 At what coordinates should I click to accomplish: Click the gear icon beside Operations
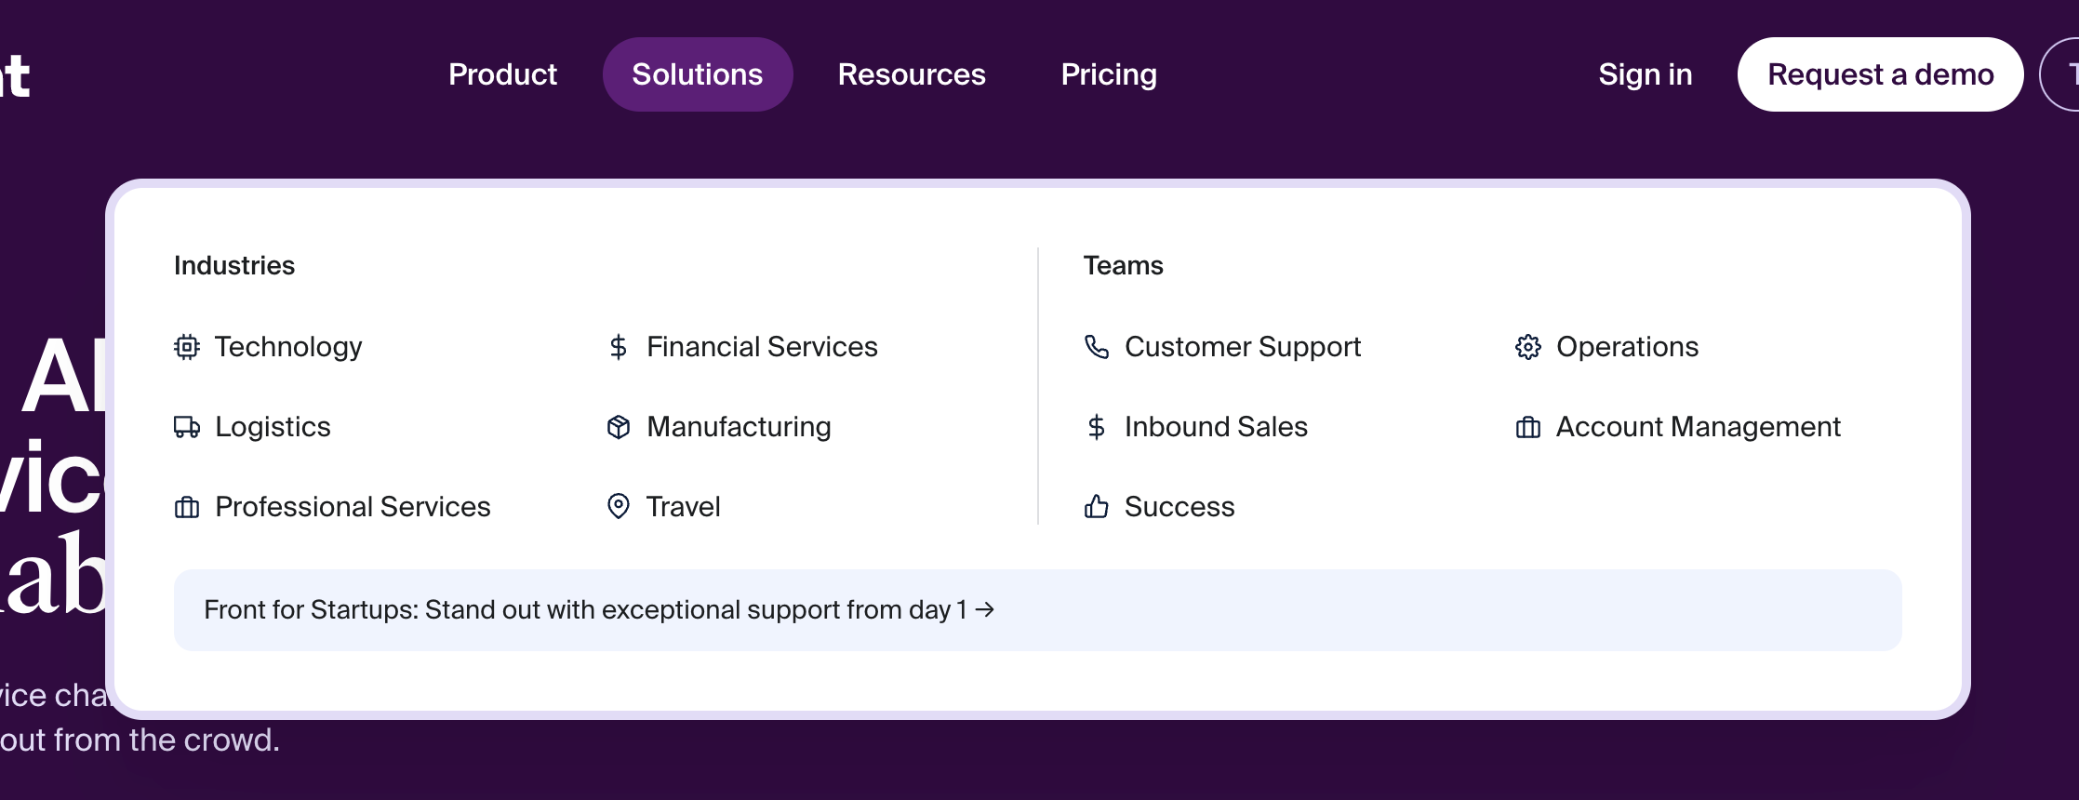click(1528, 347)
